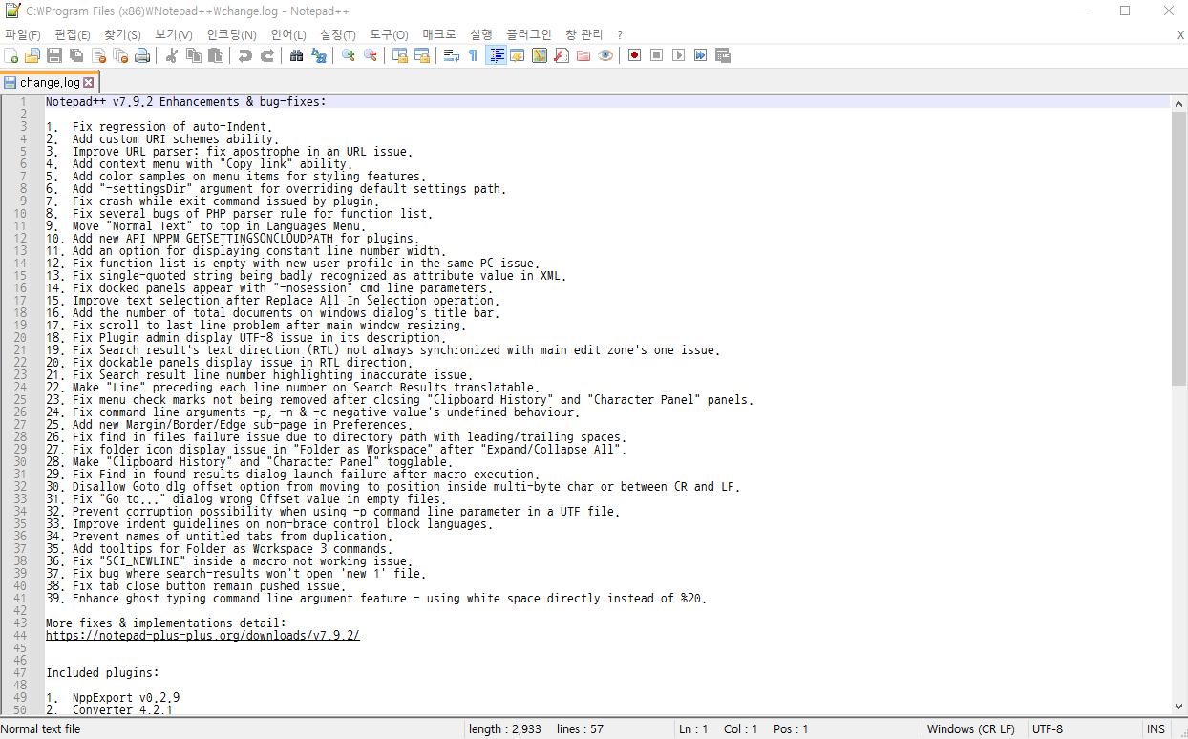Viewport: 1188px width, 739px height.
Task: Open the 도구(O) menu
Action: click(x=389, y=35)
